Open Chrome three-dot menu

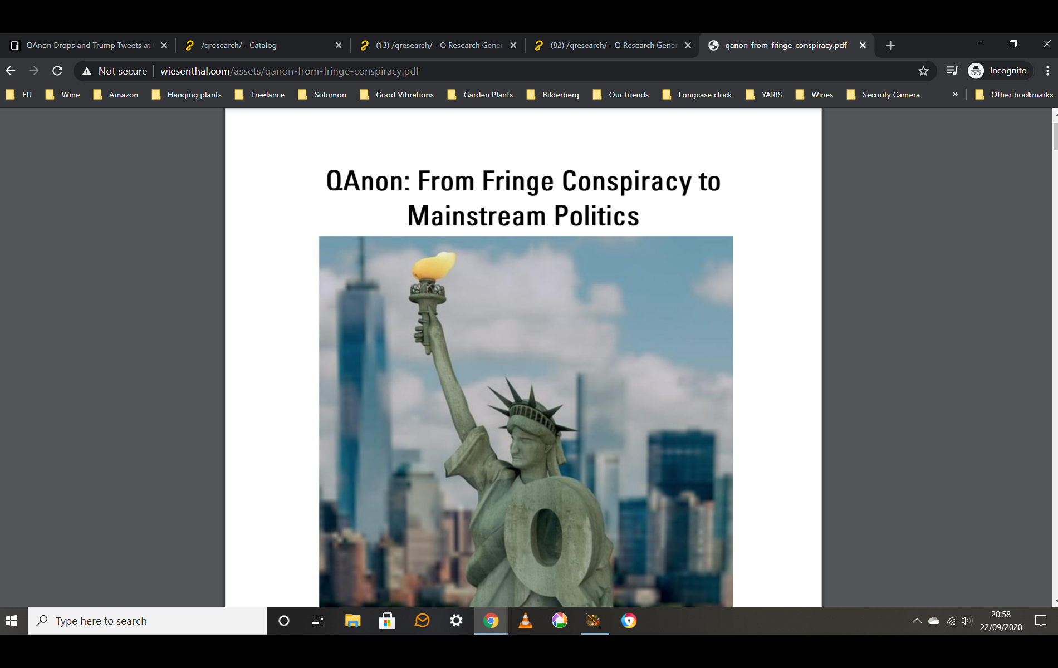[x=1047, y=71]
